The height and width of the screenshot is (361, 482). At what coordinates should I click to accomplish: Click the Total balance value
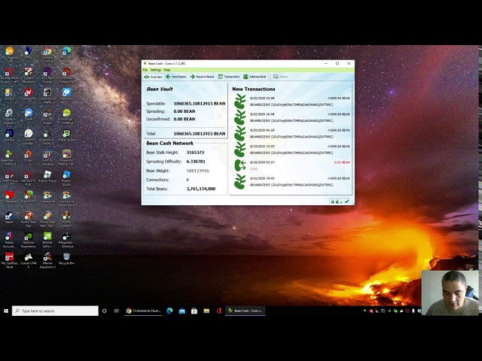click(199, 134)
